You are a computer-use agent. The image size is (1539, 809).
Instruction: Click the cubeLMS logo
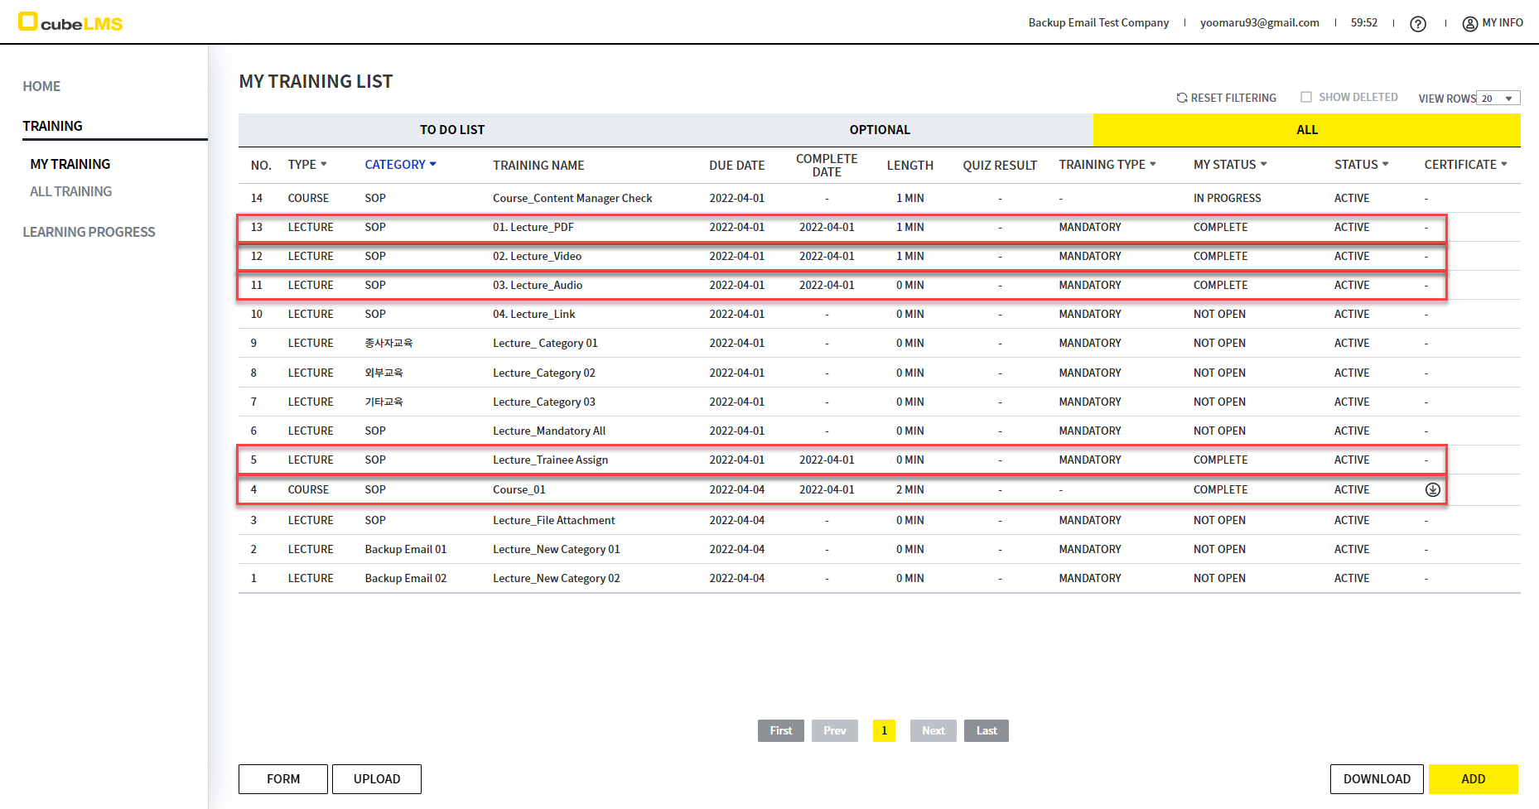(70, 22)
